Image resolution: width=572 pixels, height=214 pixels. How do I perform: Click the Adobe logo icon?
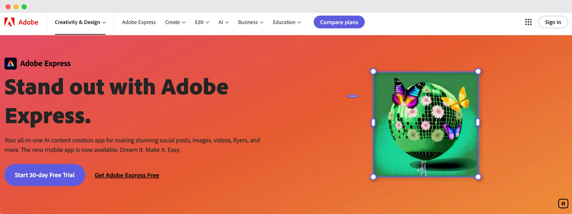[x=9, y=22]
